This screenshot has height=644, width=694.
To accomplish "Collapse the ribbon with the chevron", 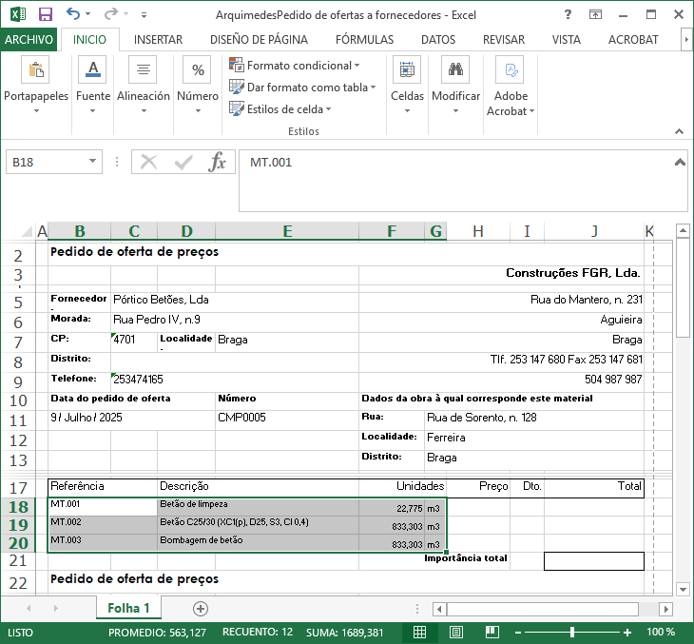I will (679, 131).
